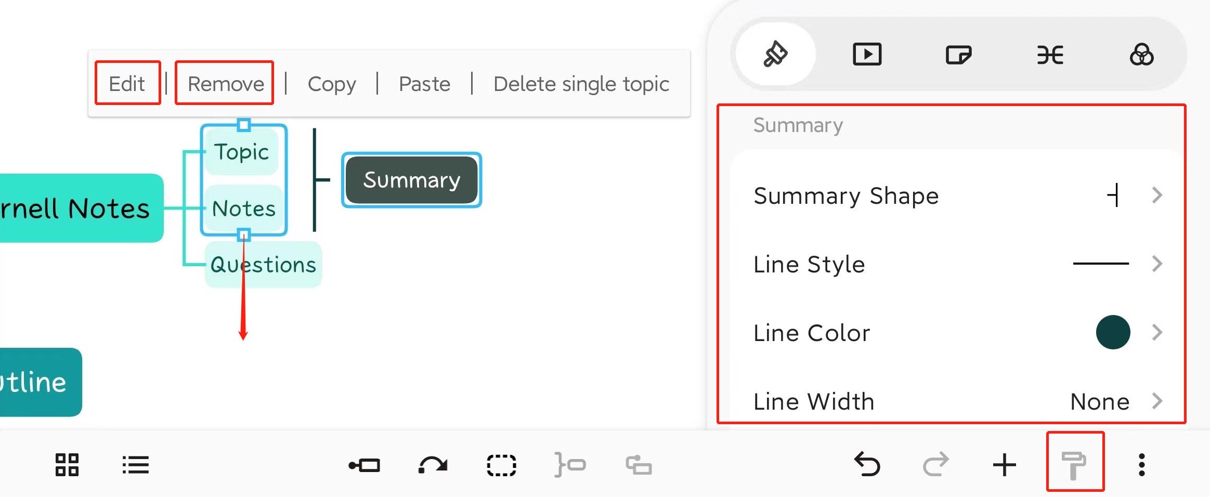This screenshot has width=1210, height=497.
Task: Open the sticker panel tab
Action: coord(958,54)
